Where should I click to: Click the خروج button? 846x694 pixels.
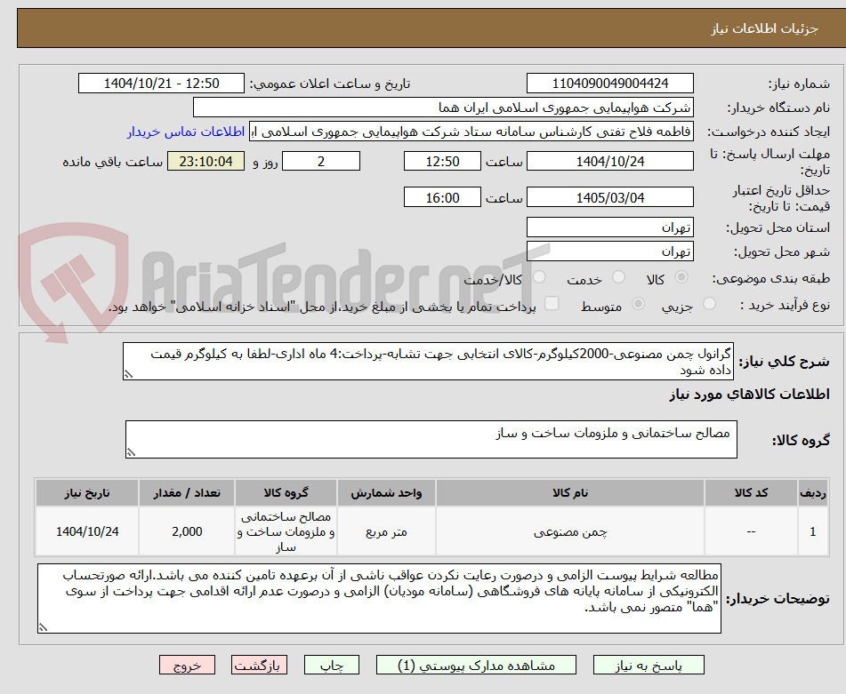tap(186, 664)
